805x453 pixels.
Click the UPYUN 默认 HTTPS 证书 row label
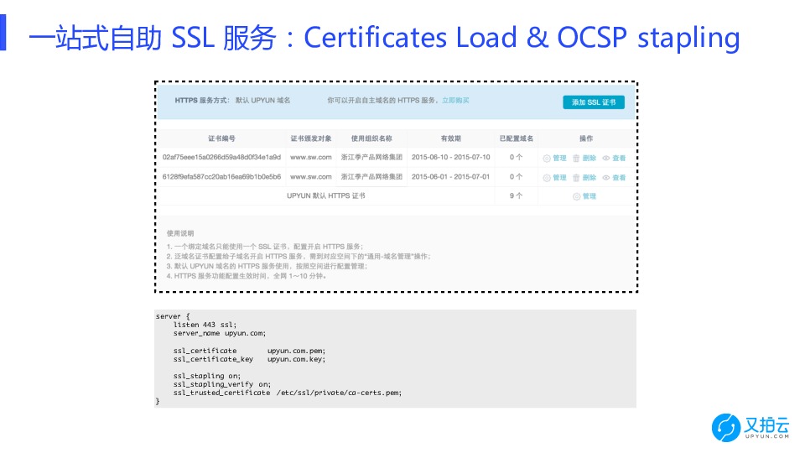(x=326, y=195)
